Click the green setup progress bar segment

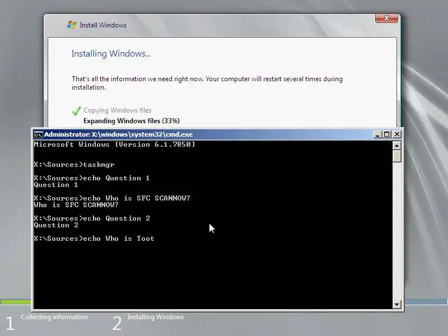click(16, 302)
